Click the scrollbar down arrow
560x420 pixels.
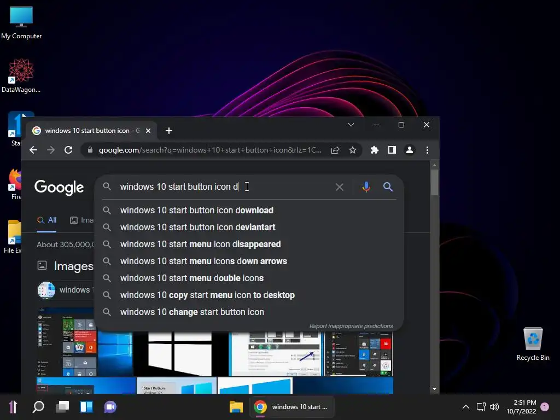(434, 389)
